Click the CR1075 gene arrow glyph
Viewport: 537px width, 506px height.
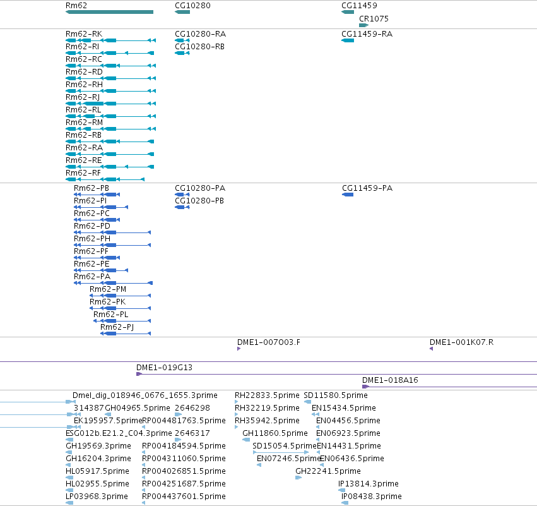[x=363, y=25]
